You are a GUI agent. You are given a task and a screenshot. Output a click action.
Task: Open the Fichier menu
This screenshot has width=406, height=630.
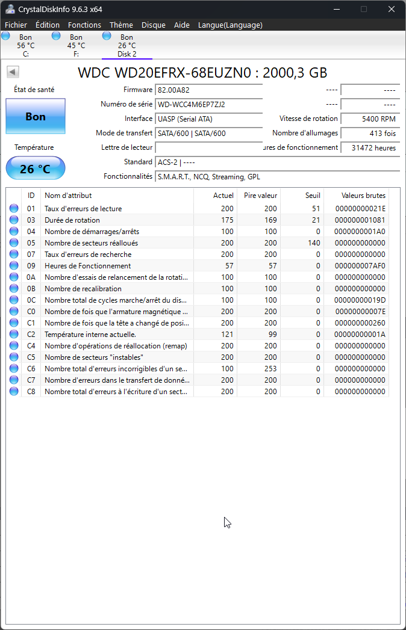coord(16,25)
